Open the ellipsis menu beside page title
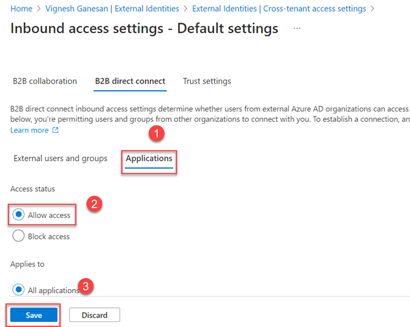Screen dimensions: 410x327 click(297, 29)
